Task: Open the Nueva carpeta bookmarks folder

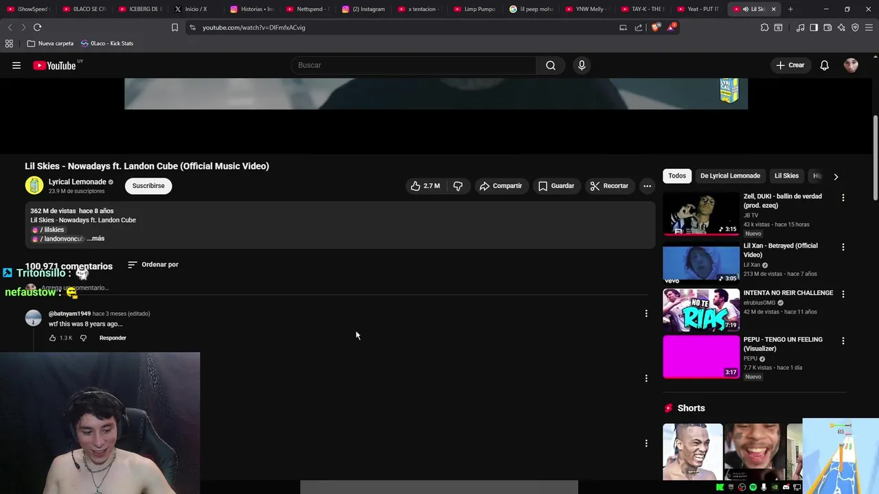Action: (50, 43)
